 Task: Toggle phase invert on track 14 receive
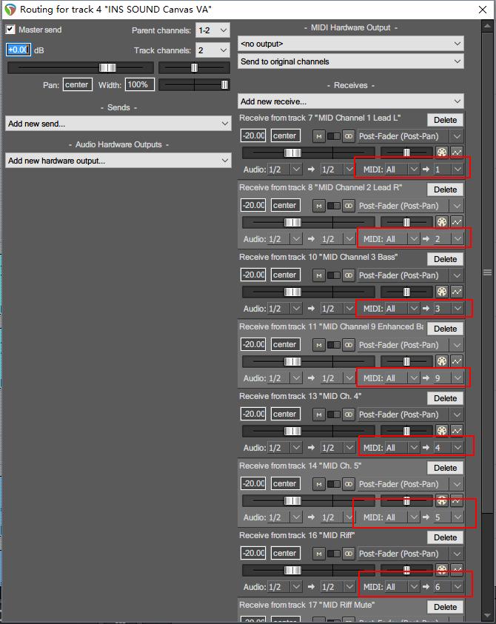334,484
